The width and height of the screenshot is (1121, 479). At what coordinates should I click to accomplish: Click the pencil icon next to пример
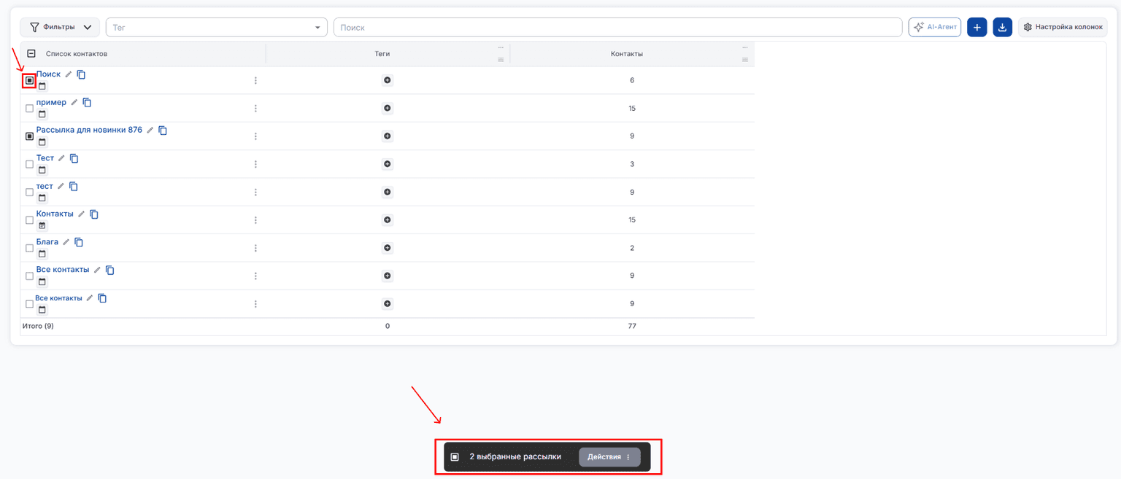(x=74, y=103)
